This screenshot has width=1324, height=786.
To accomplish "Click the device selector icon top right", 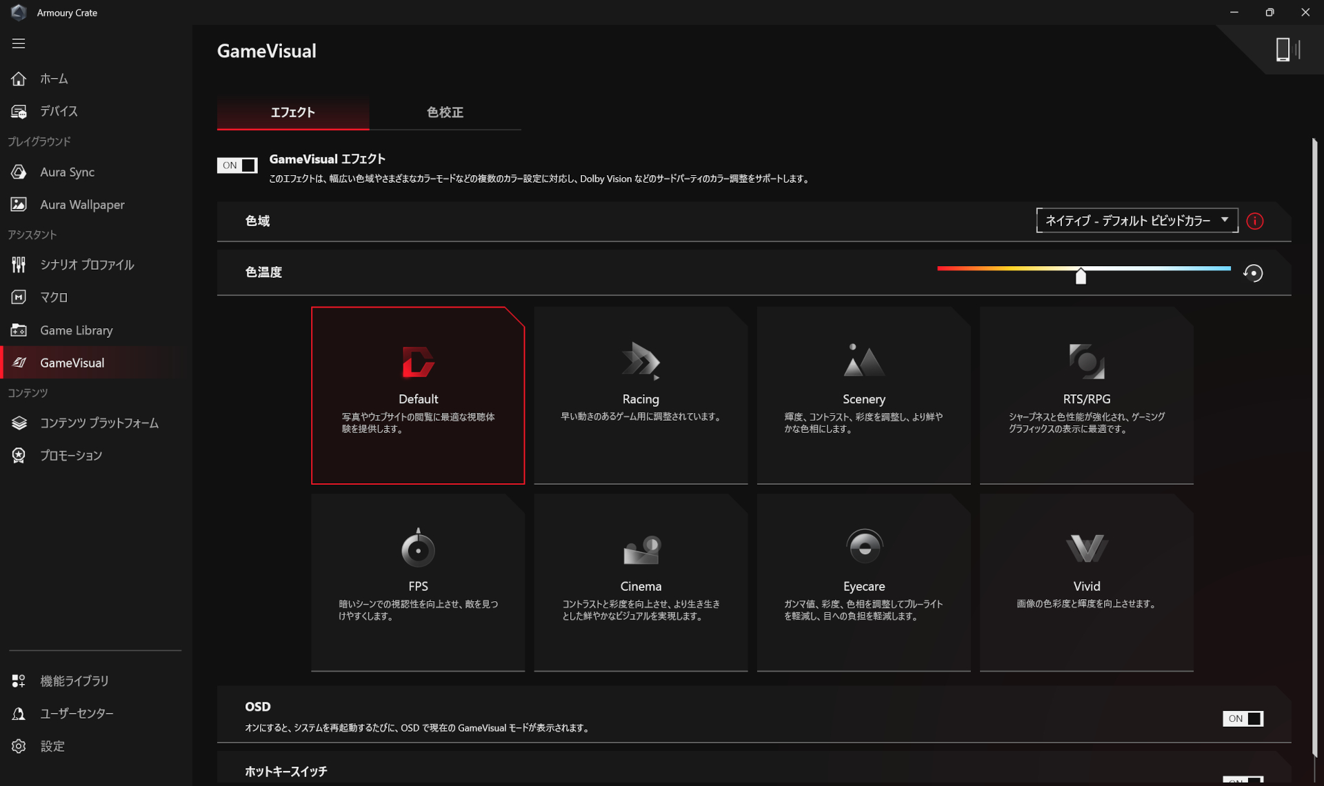I will click(x=1285, y=50).
